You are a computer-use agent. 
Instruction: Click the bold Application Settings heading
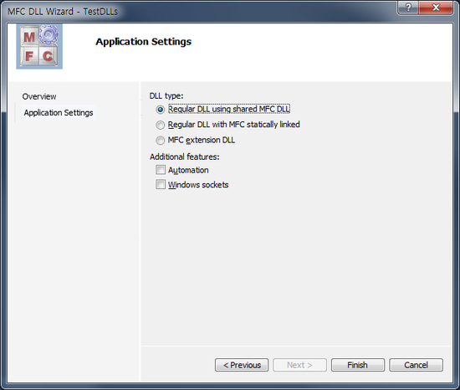tap(144, 42)
